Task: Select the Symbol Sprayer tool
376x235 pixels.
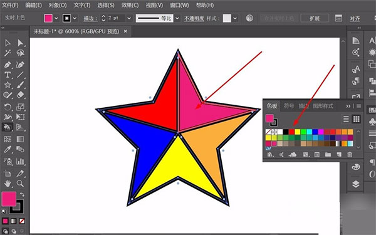Action: (x=8, y=161)
